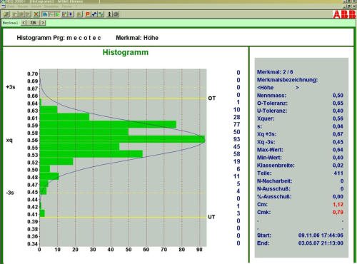This screenshot has width=357, height=264.
Task: Click the first yellow toolbar icon on the left
Action: click(6, 14)
